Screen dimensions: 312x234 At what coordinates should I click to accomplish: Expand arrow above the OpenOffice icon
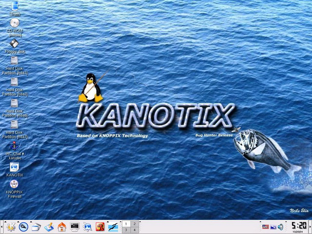108,221
